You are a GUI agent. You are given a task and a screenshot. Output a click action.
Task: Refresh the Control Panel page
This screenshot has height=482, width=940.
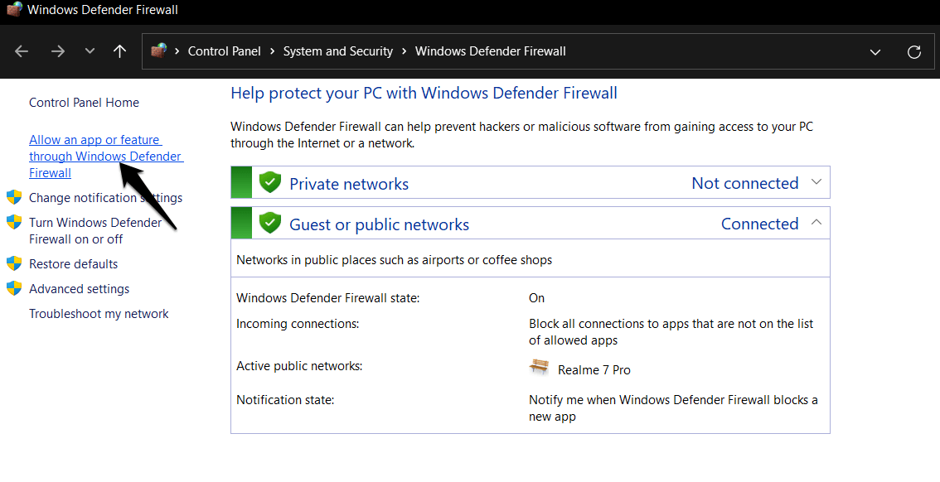[913, 51]
